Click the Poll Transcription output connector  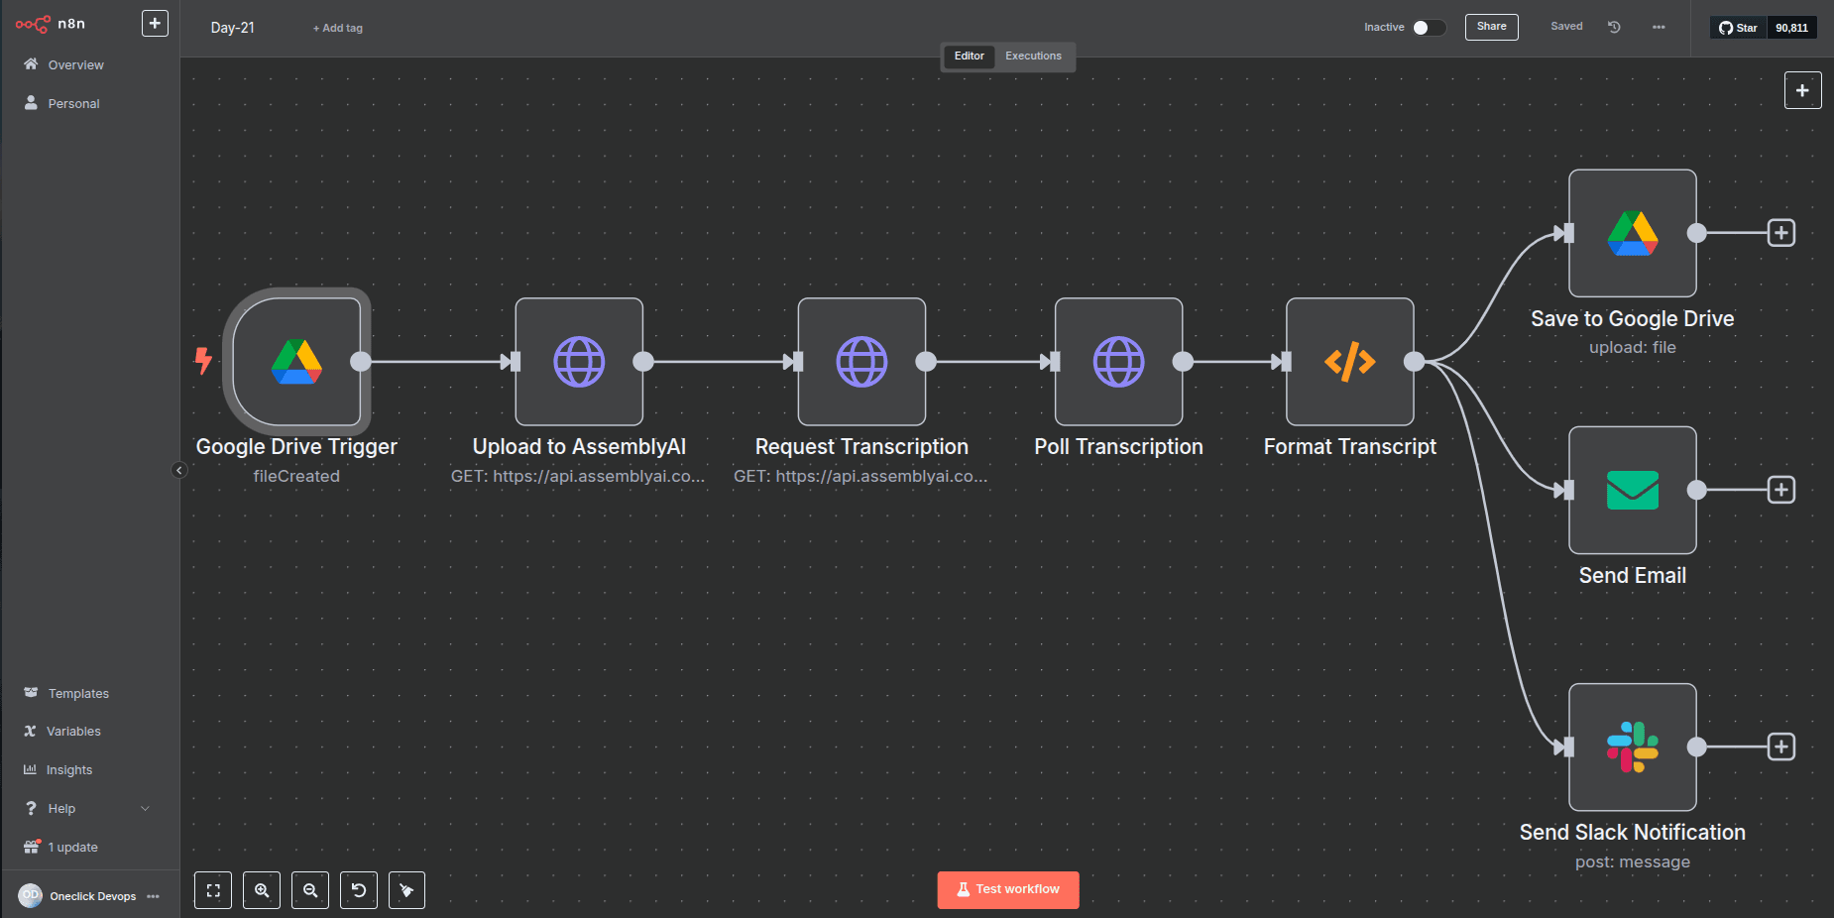tap(1183, 362)
